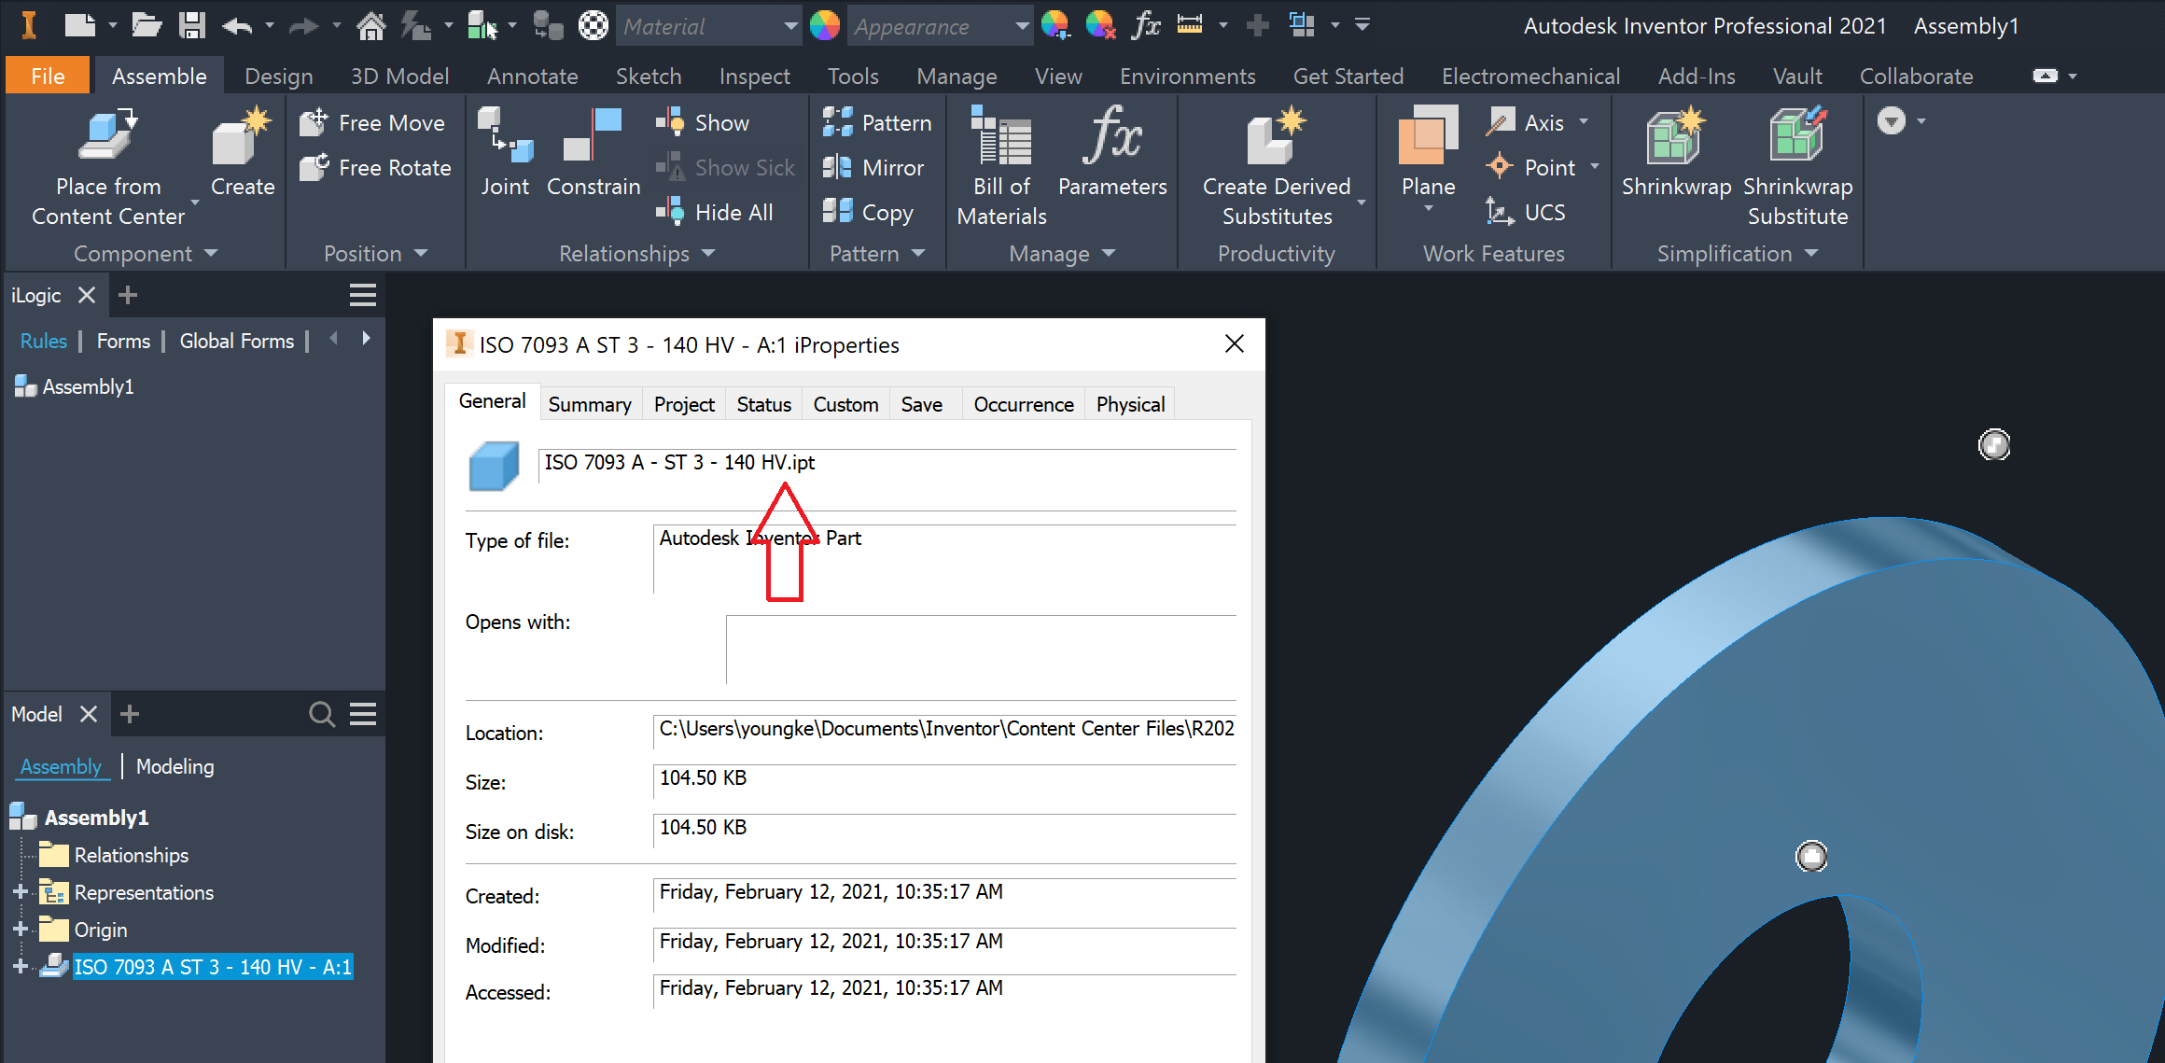Select the Free Move tool

[x=372, y=122]
